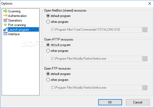Confirm settings with OK button
This screenshot has width=154, height=108.
[x=110, y=102]
